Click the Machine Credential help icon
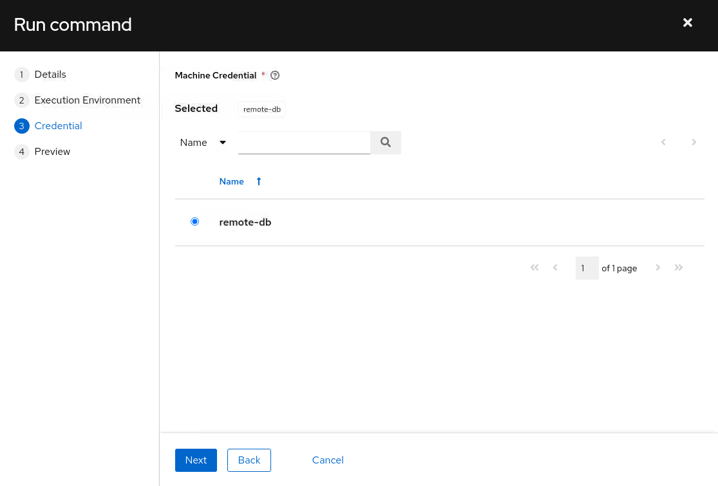The height and width of the screenshot is (486, 718). 275,75
